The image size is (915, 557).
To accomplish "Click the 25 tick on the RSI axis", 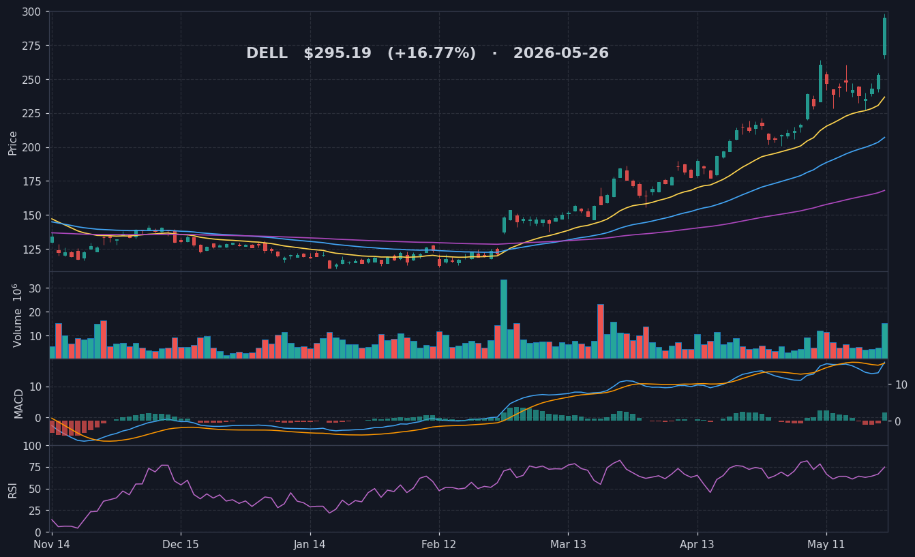I will coord(35,511).
